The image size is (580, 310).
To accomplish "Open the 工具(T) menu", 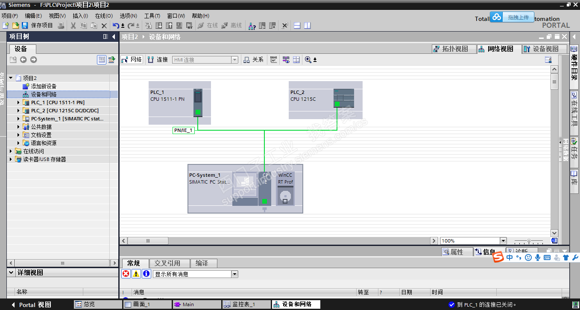I will coord(152,16).
